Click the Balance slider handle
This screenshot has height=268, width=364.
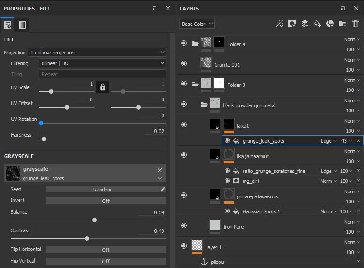click(95, 220)
